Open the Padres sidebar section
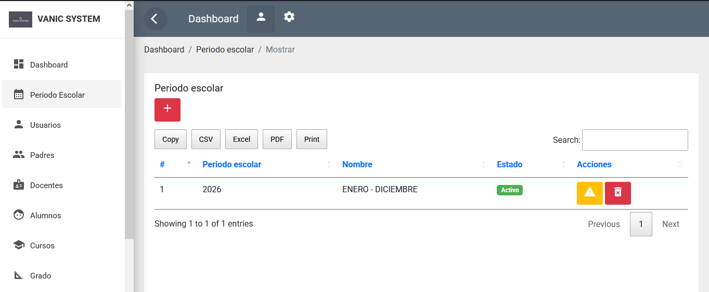Image resolution: width=709 pixels, height=292 pixels. pyautogui.click(x=42, y=155)
